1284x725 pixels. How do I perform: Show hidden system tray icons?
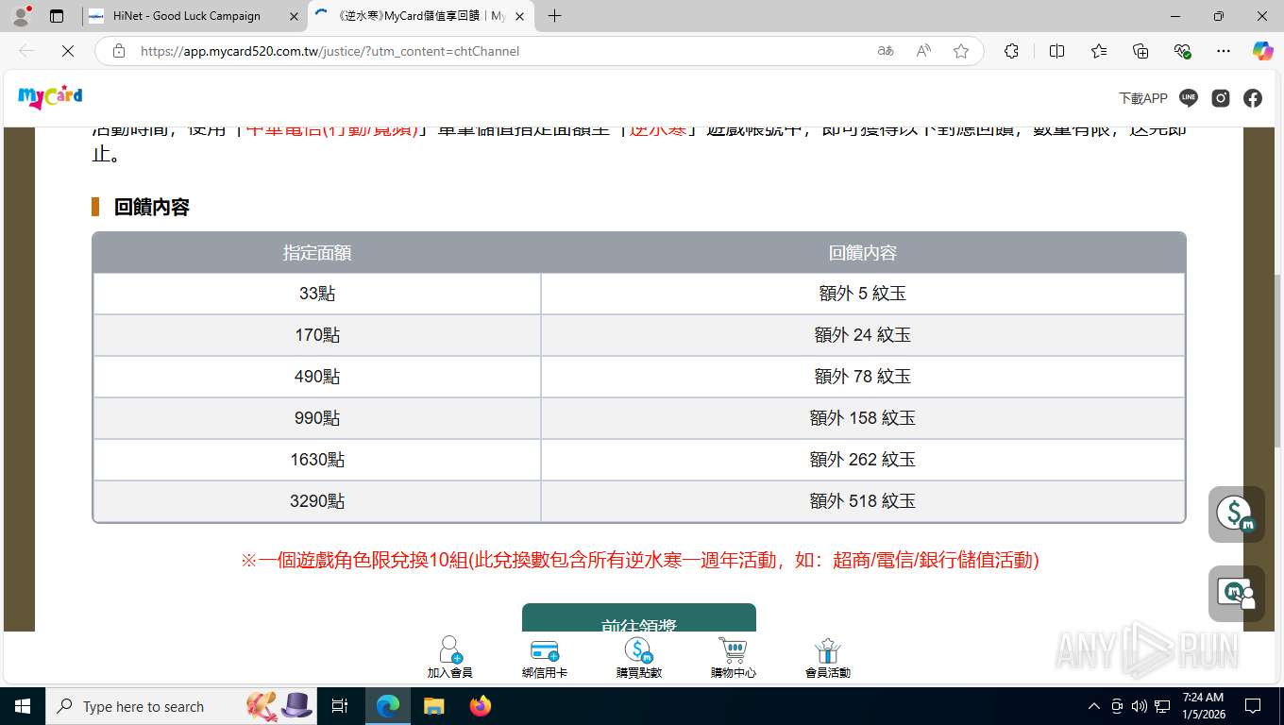(x=1094, y=706)
